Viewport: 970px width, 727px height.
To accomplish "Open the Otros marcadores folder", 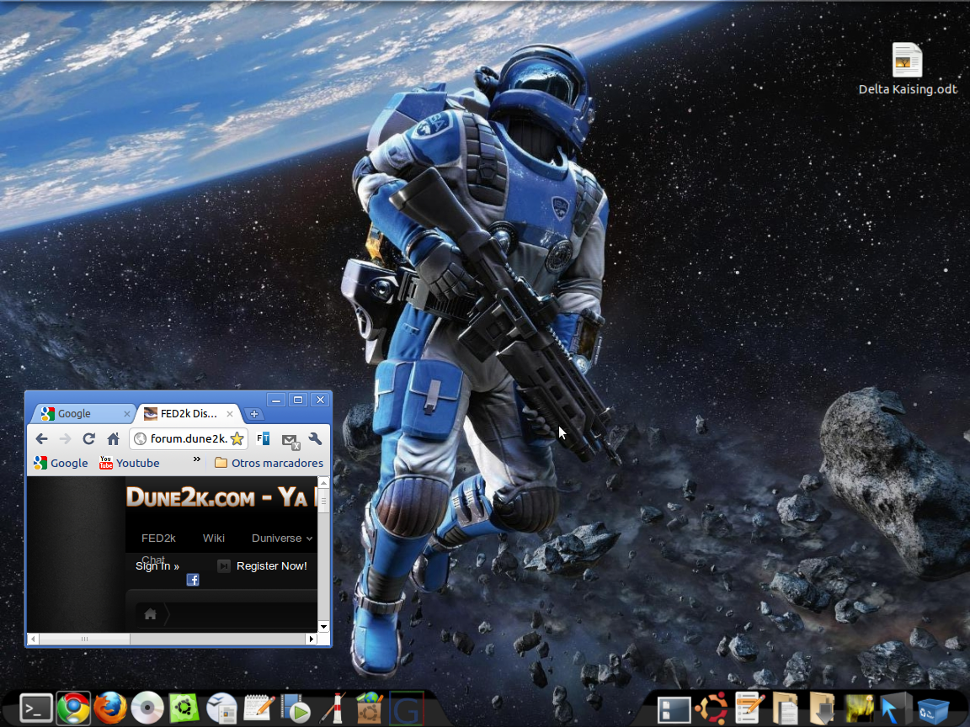I will (x=269, y=463).
